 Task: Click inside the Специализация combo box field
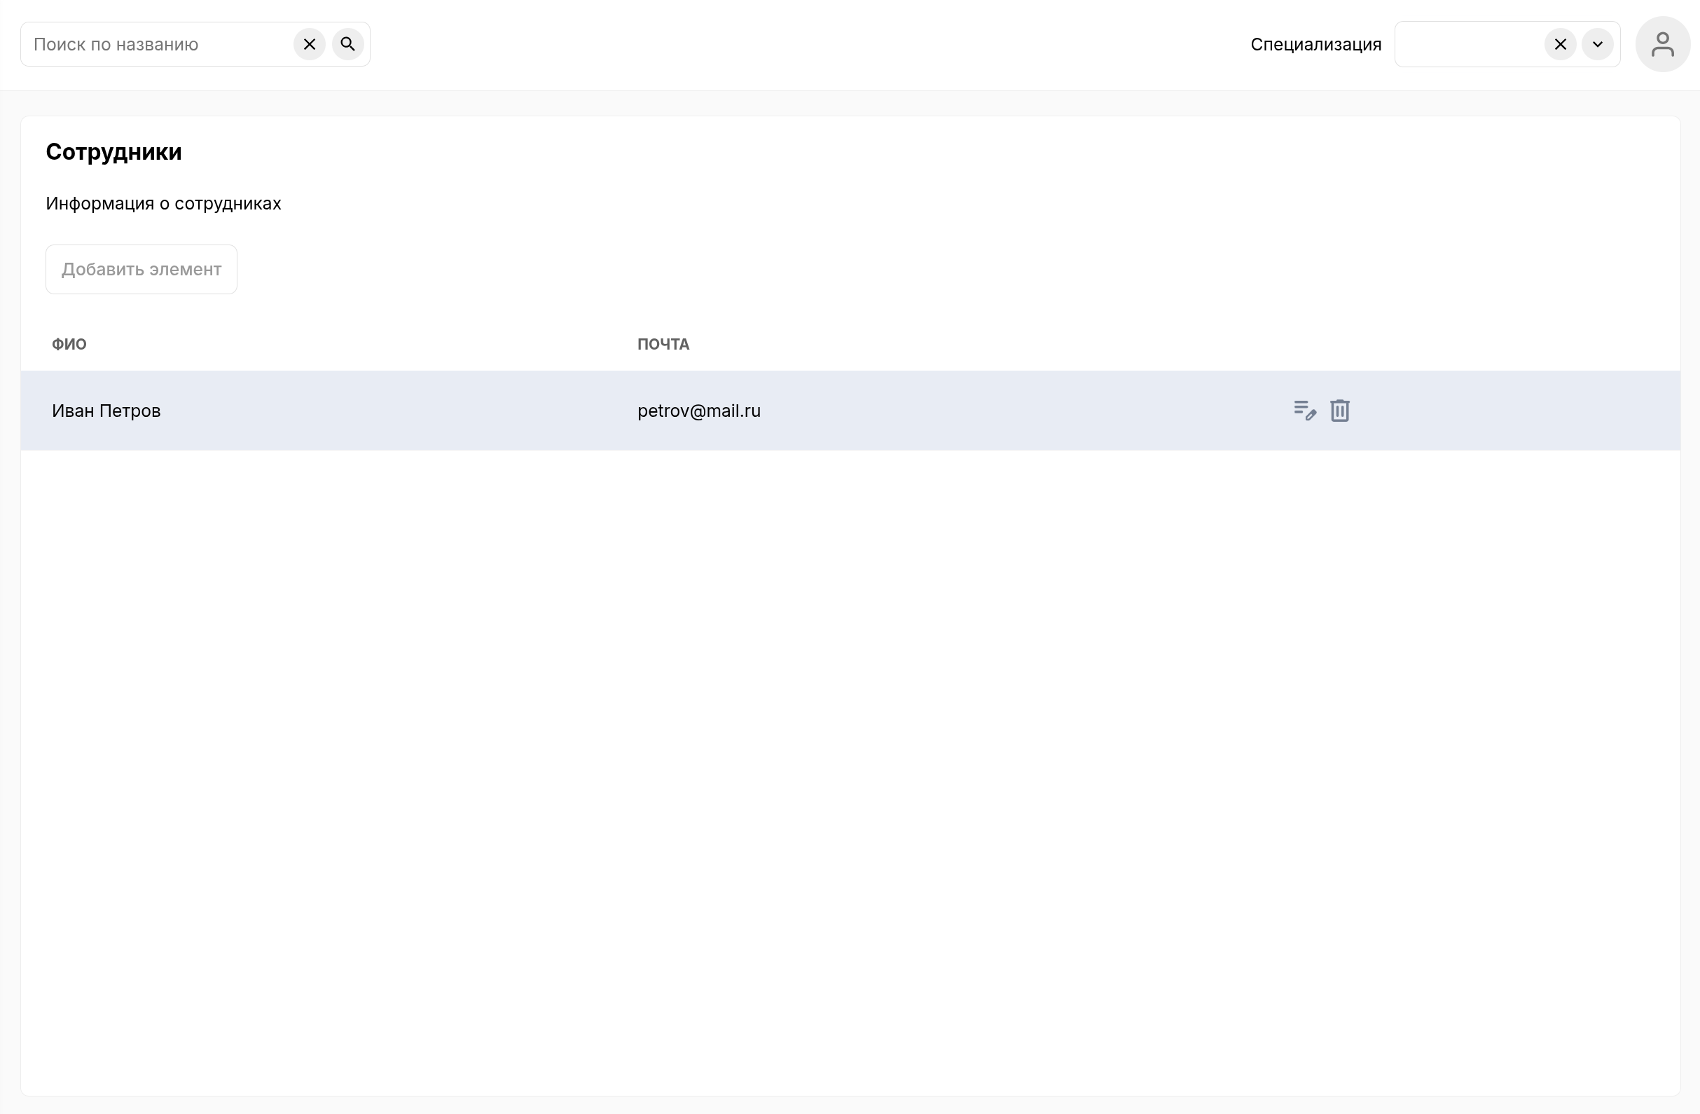(1468, 44)
